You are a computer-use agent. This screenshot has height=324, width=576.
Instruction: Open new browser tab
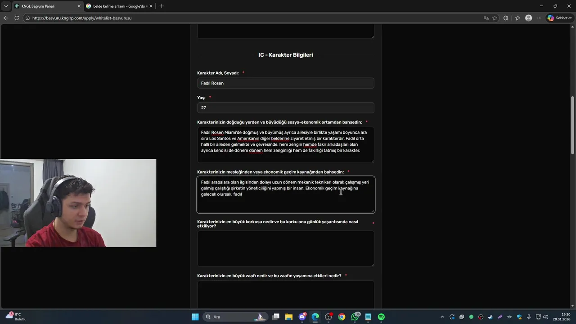162,6
